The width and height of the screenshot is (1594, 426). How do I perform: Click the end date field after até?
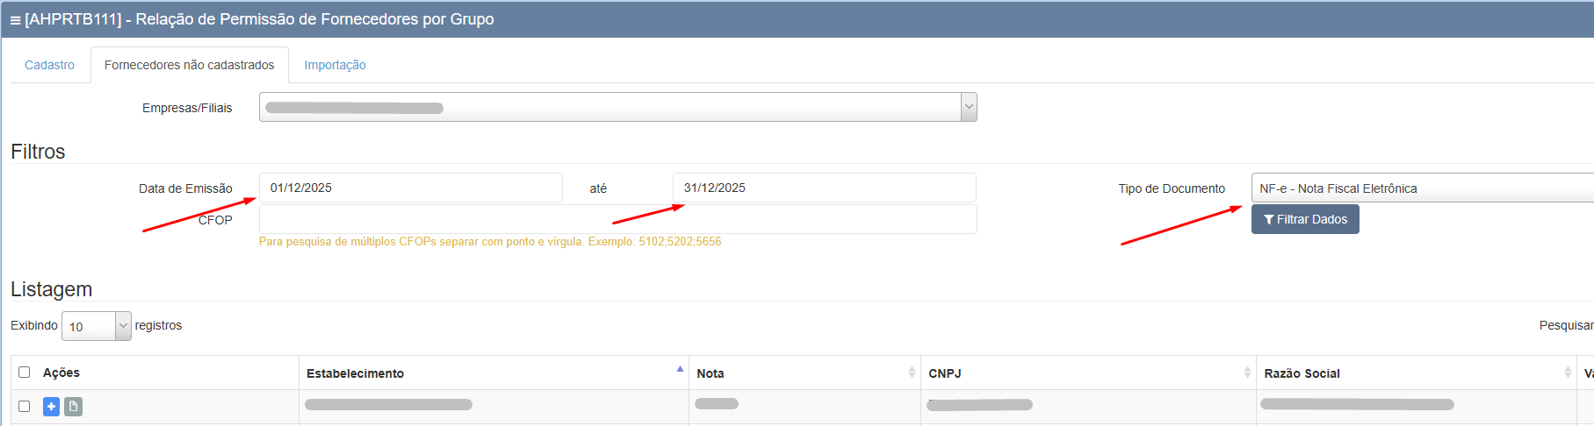[x=824, y=188]
